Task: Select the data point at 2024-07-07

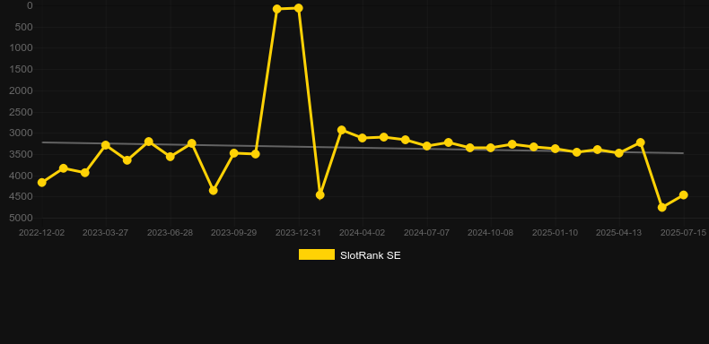Action: [x=427, y=146]
